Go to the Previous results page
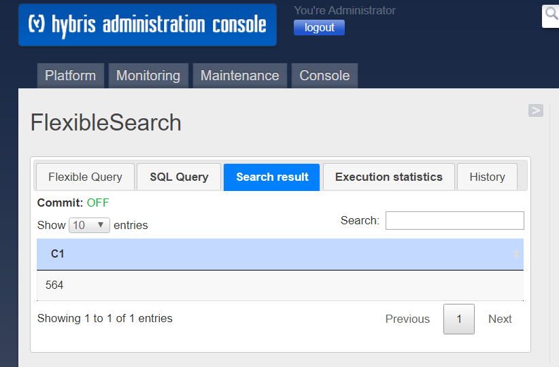Viewport: 559px width, 367px height. (x=407, y=319)
